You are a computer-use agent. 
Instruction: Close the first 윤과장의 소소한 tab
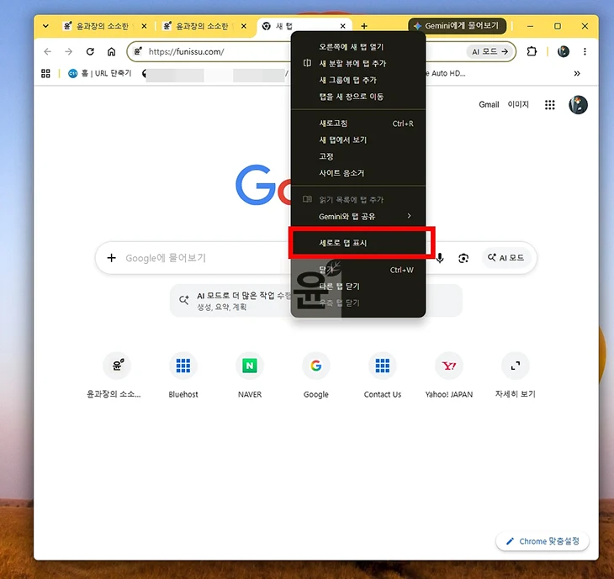[x=144, y=26]
